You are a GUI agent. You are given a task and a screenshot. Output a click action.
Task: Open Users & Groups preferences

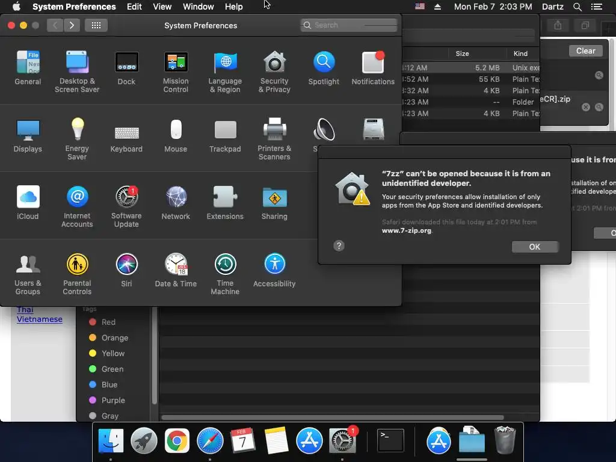28,274
